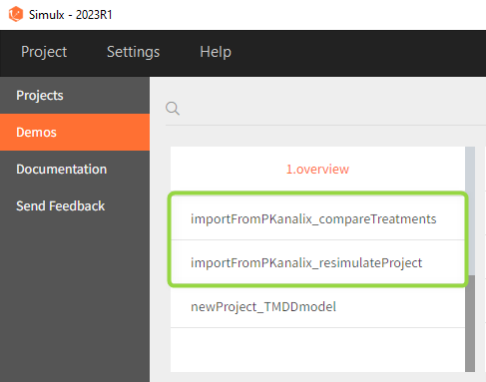Image resolution: width=486 pixels, height=382 pixels.
Task: Switch to the Projects sidebar tab
Action: click(75, 96)
